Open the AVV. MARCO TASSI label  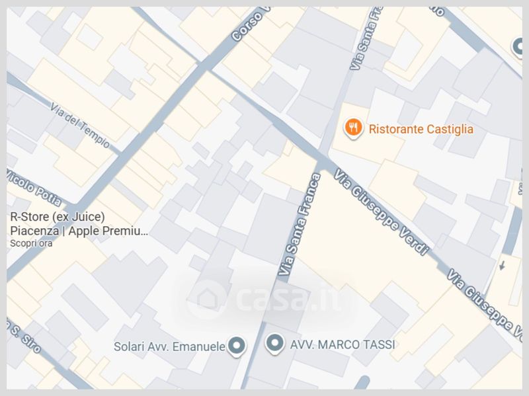(x=343, y=344)
